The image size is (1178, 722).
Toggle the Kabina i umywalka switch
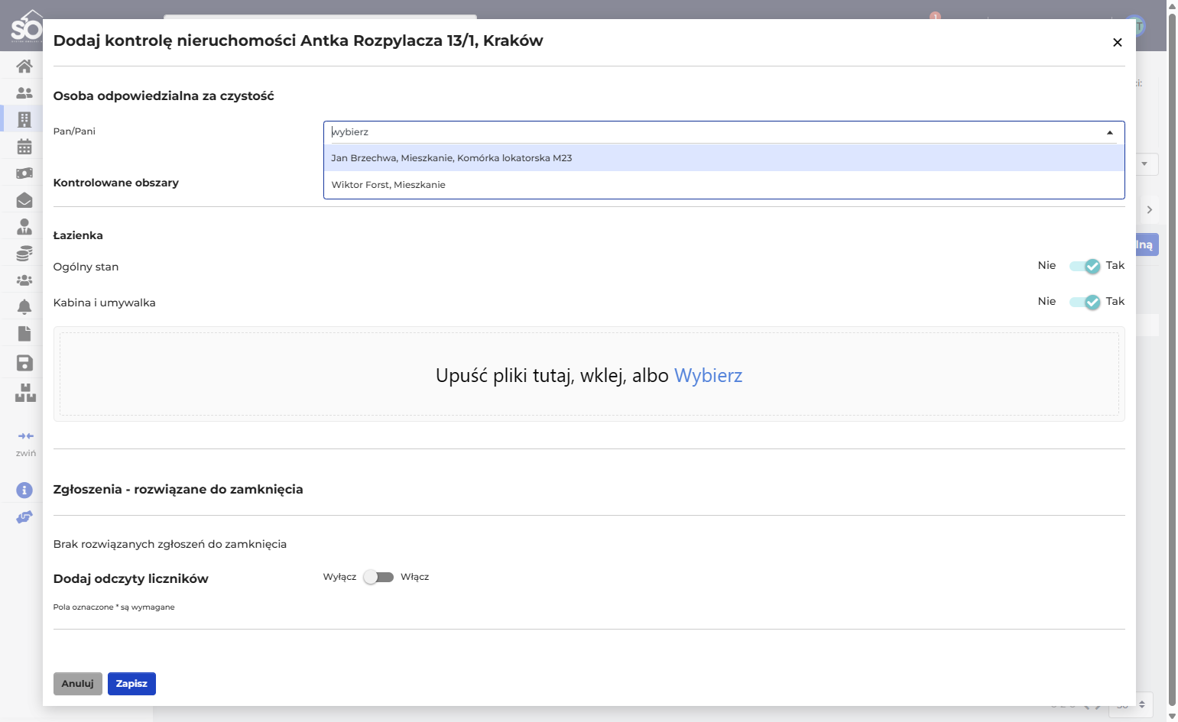tap(1084, 302)
